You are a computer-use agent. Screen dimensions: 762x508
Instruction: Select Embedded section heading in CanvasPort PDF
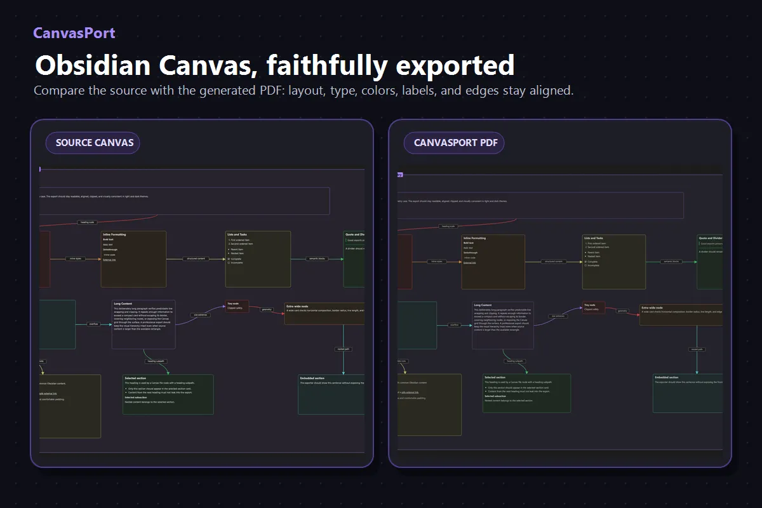point(667,377)
